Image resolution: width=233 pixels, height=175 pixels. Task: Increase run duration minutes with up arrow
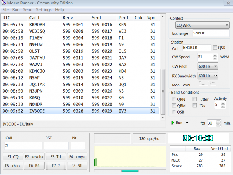218,122
